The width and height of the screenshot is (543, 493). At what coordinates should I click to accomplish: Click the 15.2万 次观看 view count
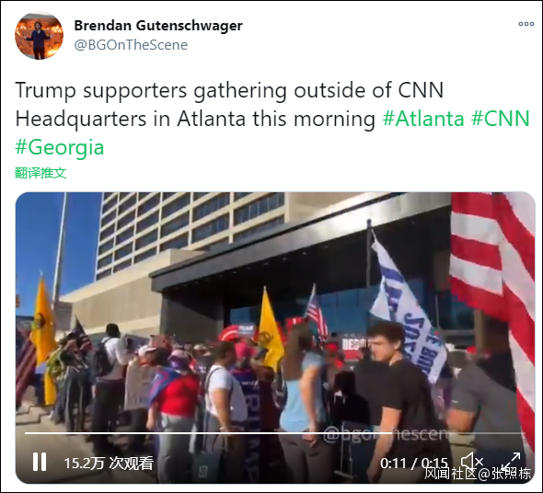tap(109, 463)
